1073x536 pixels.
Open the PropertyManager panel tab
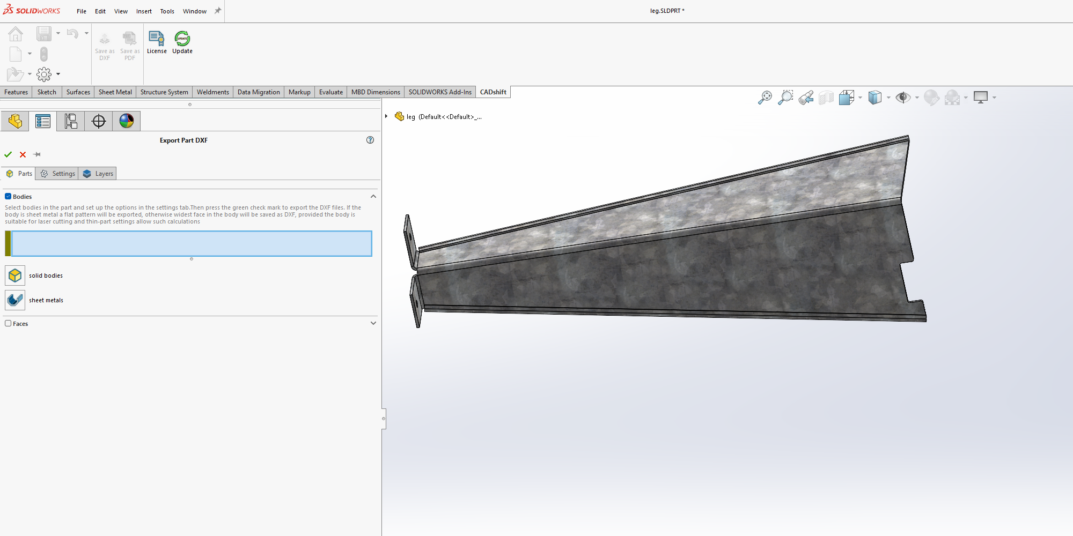click(x=43, y=121)
